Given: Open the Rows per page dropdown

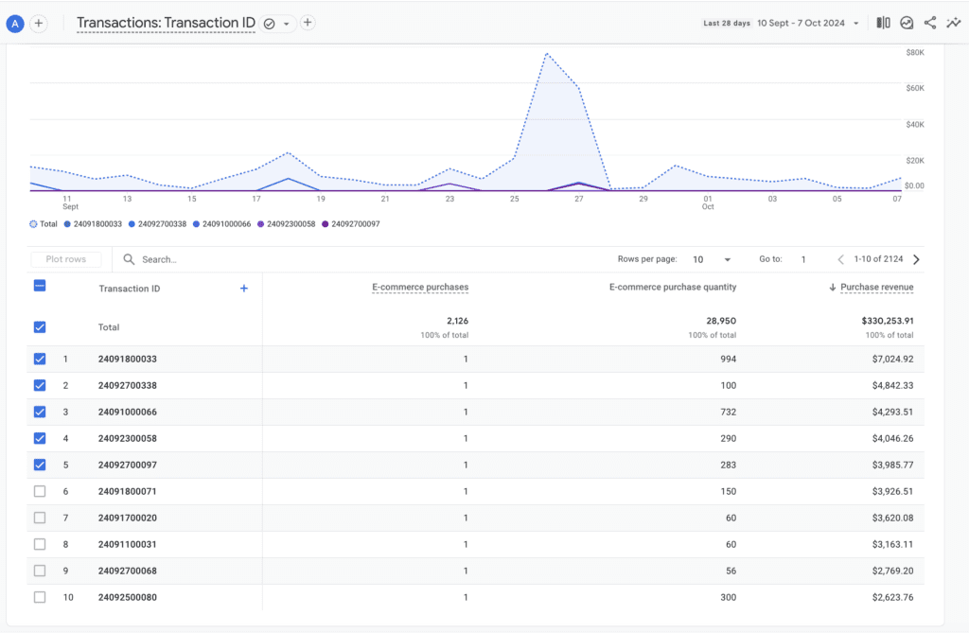Looking at the screenshot, I should [x=712, y=259].
